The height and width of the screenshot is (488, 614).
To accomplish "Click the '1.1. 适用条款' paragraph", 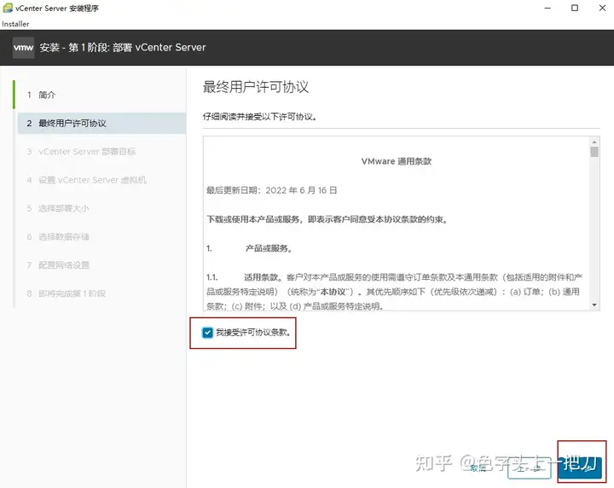I will (x=394, y=292).
